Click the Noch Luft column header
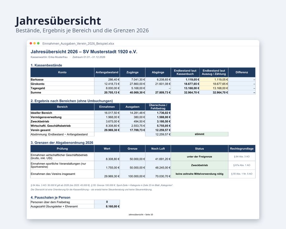Viewport: 286px width, 229px height. coord(158,149)
